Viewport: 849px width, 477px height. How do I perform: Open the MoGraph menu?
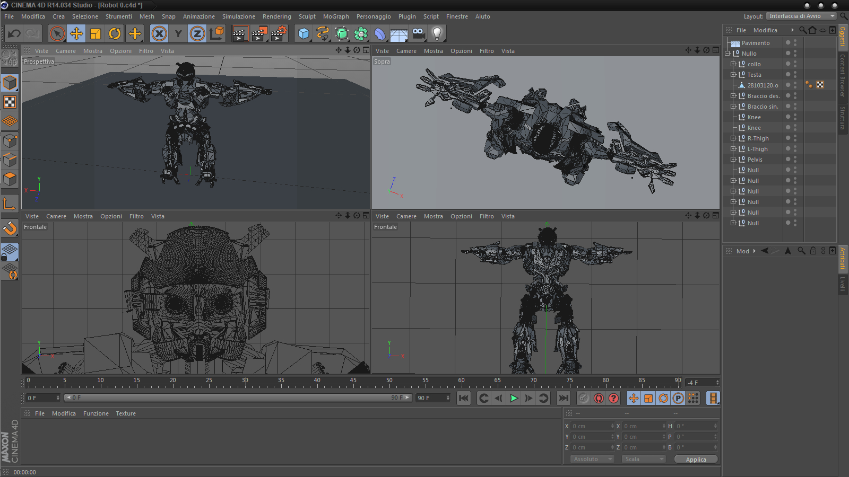336,16
